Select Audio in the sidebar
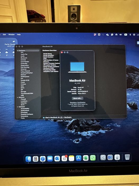Screen dimensions: 139x186 coord(23,56)
